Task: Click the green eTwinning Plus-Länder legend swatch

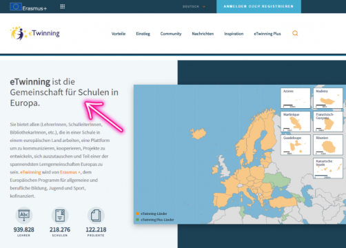Action: [x=138, y=220]
